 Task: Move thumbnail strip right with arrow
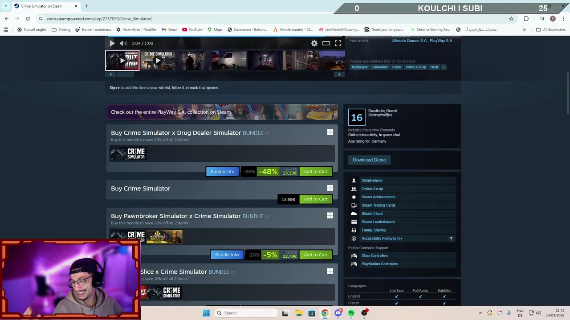pyautogui.click(x=339, y=75)
